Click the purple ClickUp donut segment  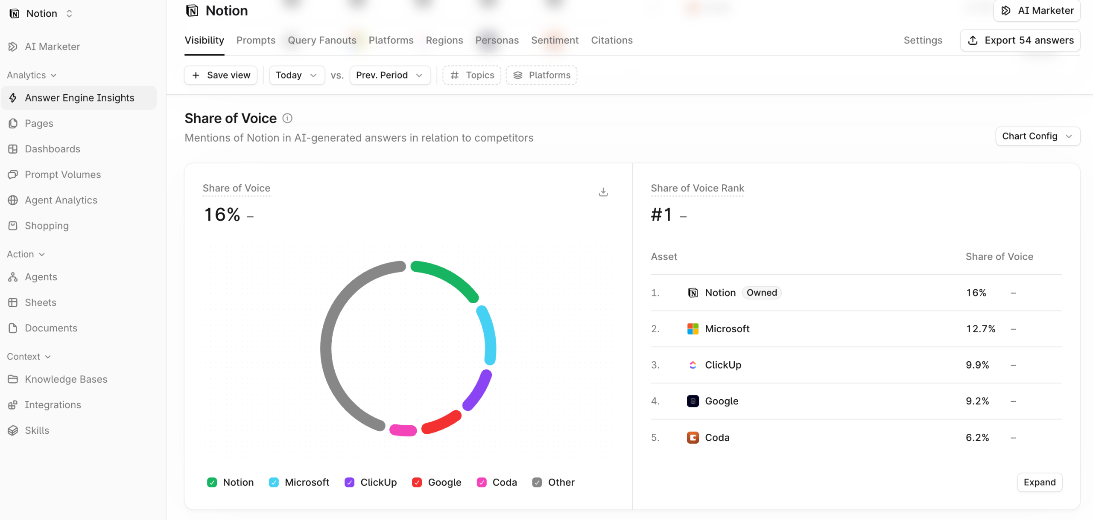(478, 391)
